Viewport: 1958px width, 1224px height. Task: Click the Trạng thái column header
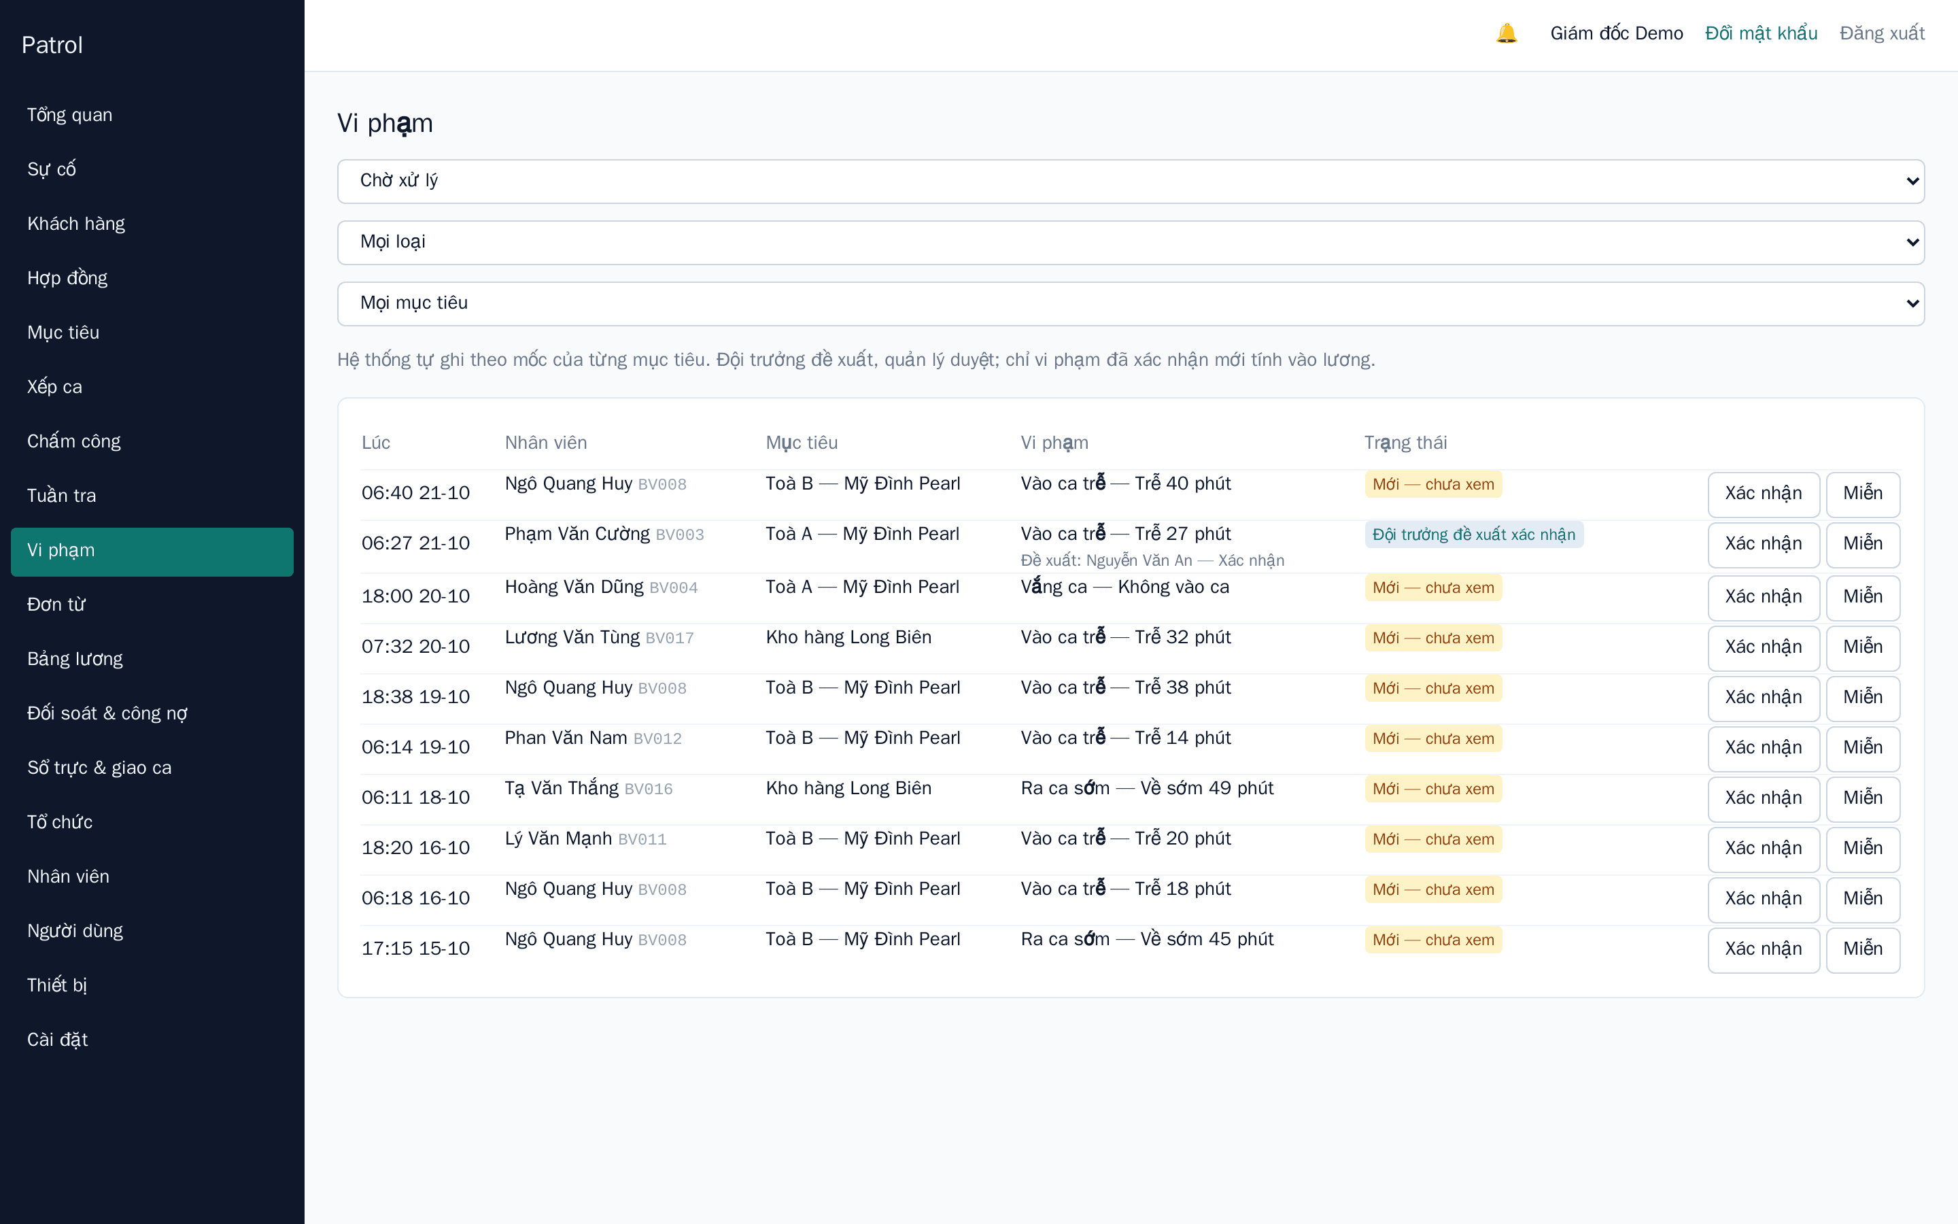(1405, 443)
